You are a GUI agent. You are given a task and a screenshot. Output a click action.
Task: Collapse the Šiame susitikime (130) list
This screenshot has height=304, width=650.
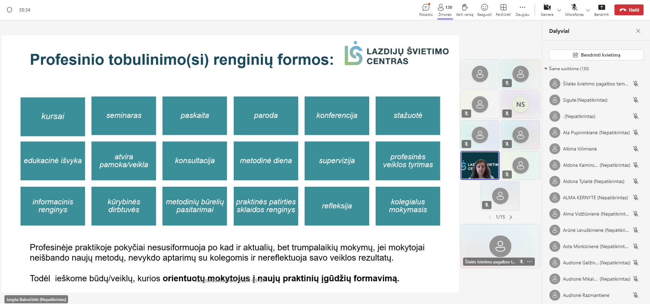click(546, 69)
